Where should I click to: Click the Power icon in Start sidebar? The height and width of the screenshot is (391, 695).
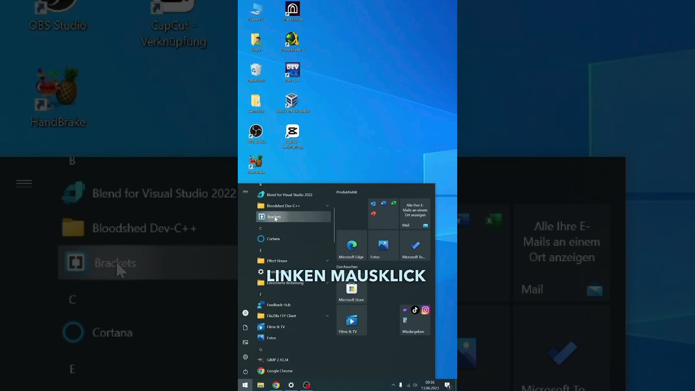pos(245,371)
